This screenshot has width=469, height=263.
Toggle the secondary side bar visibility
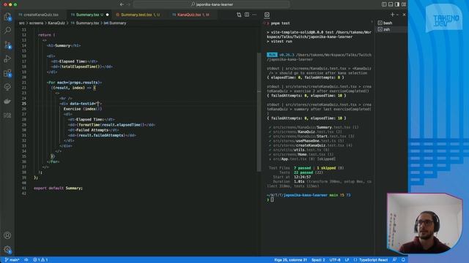397,4
